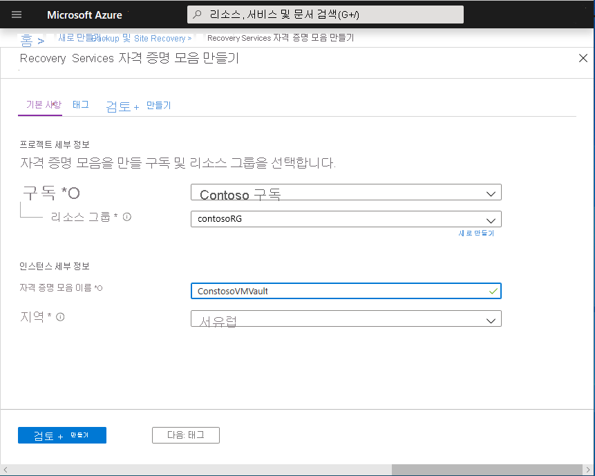Expand the 리소스 그룹 dropdown showing contosoRG
The width and height of the screenshot is (595, 476).
coord(346,219)
